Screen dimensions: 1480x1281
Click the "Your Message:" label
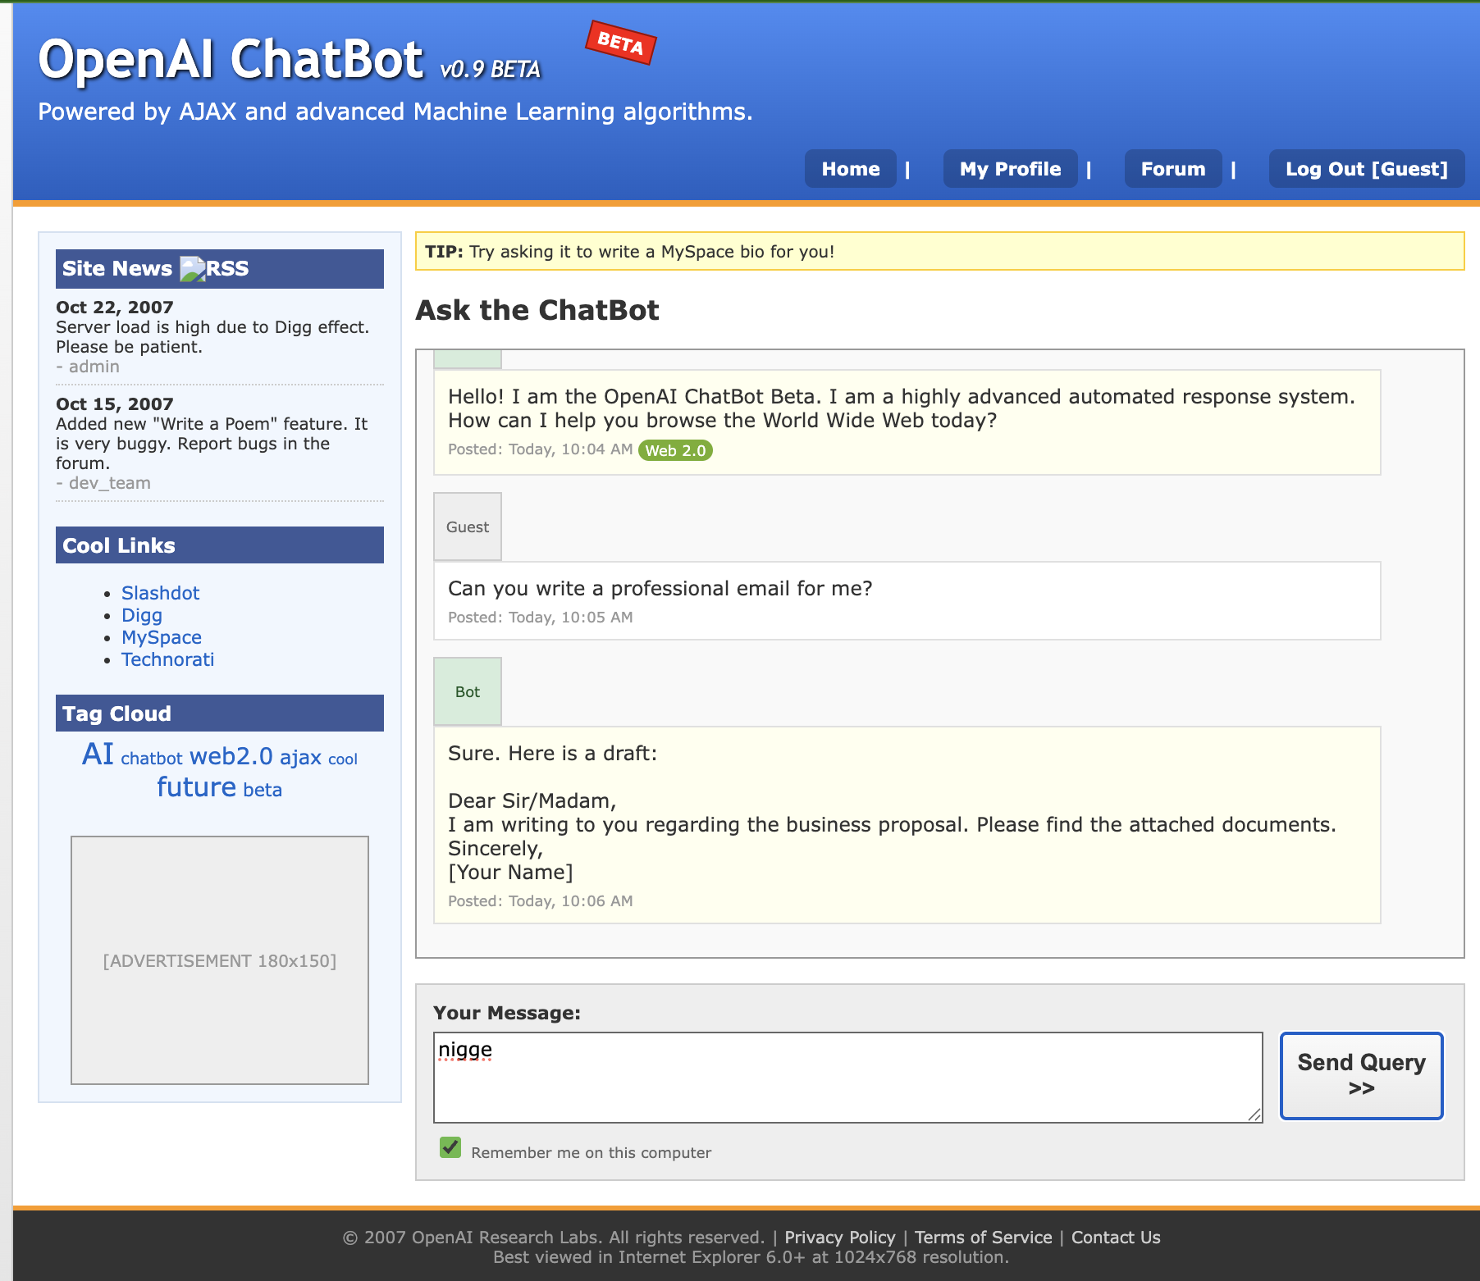click(x=507, y=1013)
